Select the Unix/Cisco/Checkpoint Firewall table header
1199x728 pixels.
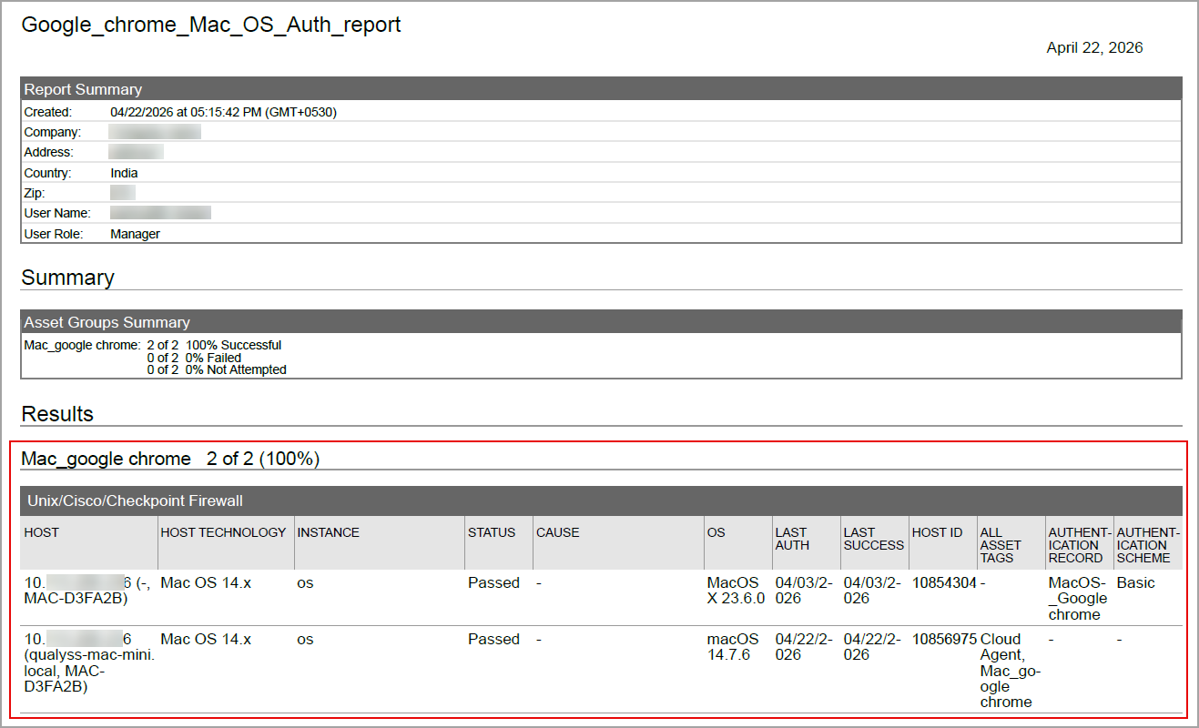[x=601, y=500]
